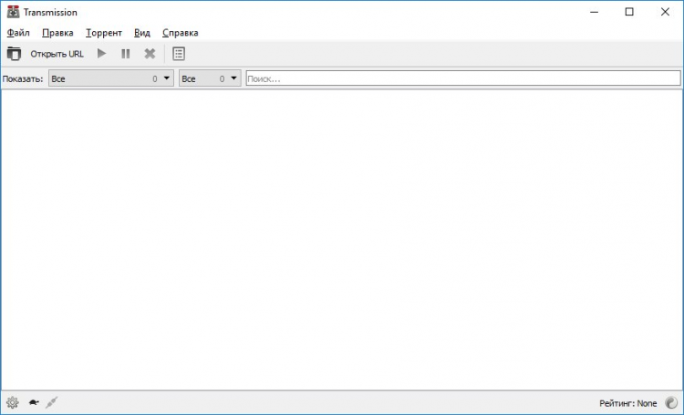This screenshot has height=415, width=684.
Task: Open the Справка menu
Action: point(181,33)
